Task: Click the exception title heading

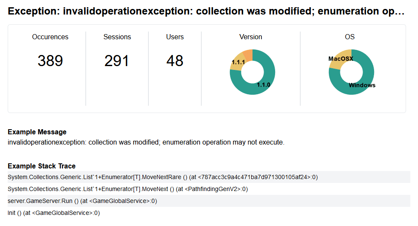Action: [x=206, y=12]
